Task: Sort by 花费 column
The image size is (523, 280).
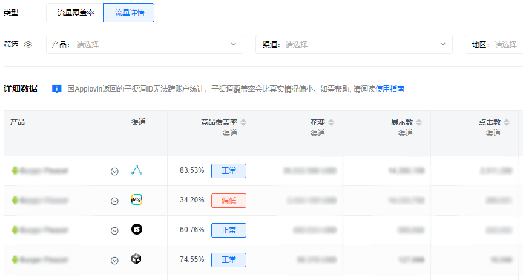Action: (331, 122)
